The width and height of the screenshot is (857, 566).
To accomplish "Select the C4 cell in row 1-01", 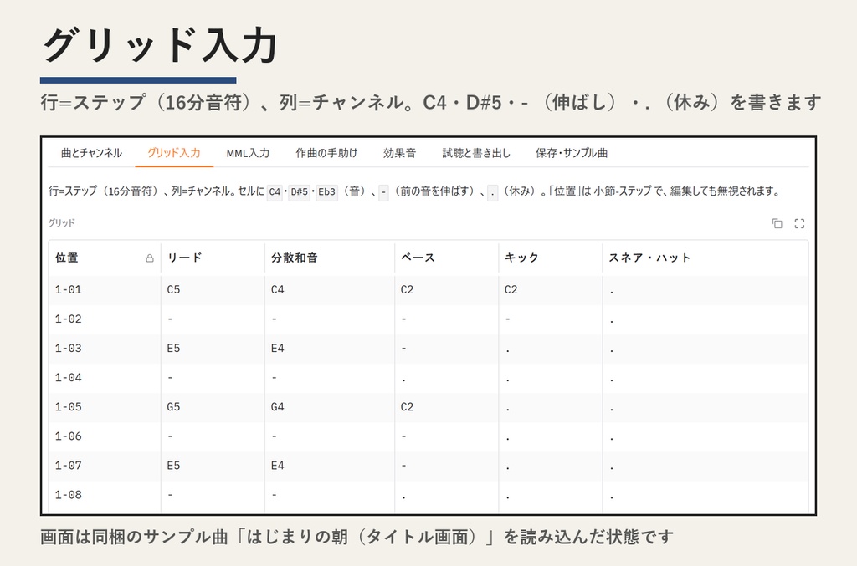I will pyautogui.click(x=330, y=290).
